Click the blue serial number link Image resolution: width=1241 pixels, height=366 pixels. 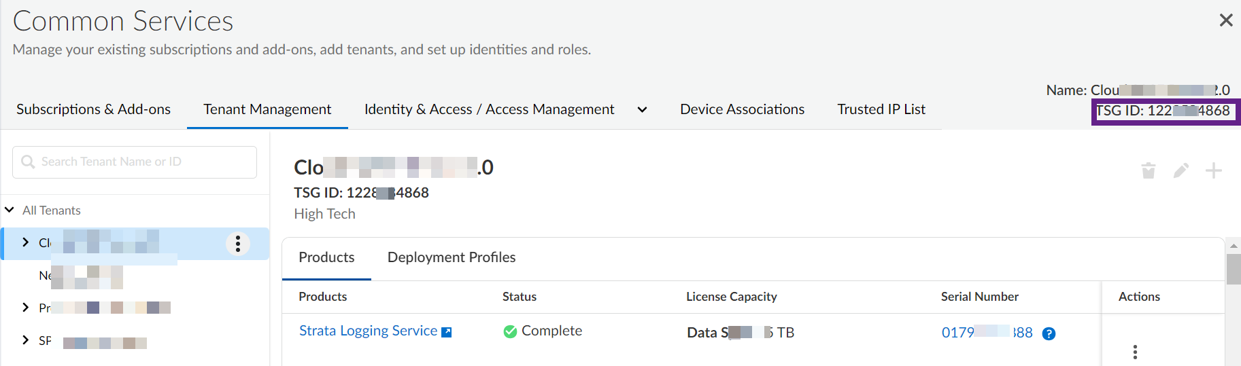coord(987,332)
